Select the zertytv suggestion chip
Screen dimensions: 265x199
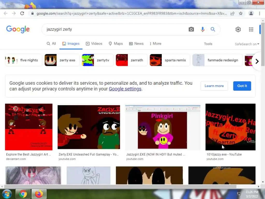(x=98, y=60)
